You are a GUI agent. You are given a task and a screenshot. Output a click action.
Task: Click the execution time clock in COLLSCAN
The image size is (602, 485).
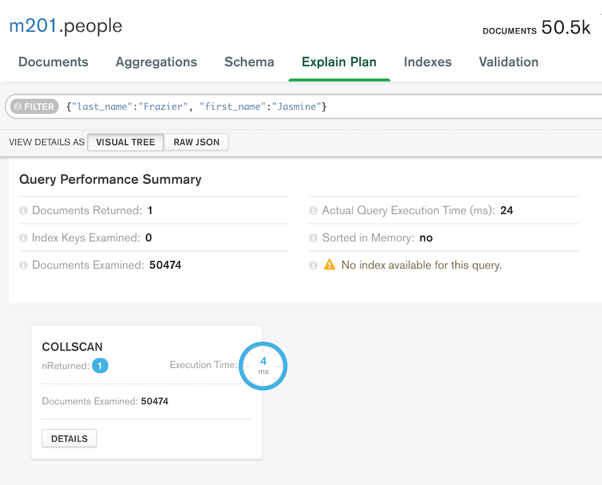pos(263,366)
